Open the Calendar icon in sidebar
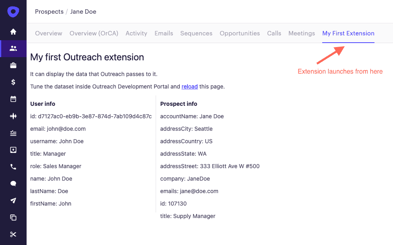393x245 pixels. [13, 99]
